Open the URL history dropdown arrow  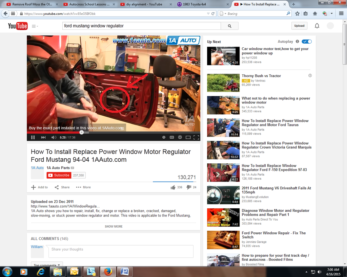208,14
